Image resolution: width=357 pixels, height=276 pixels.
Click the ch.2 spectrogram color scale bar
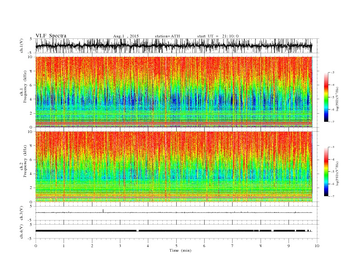pos(326,171)
